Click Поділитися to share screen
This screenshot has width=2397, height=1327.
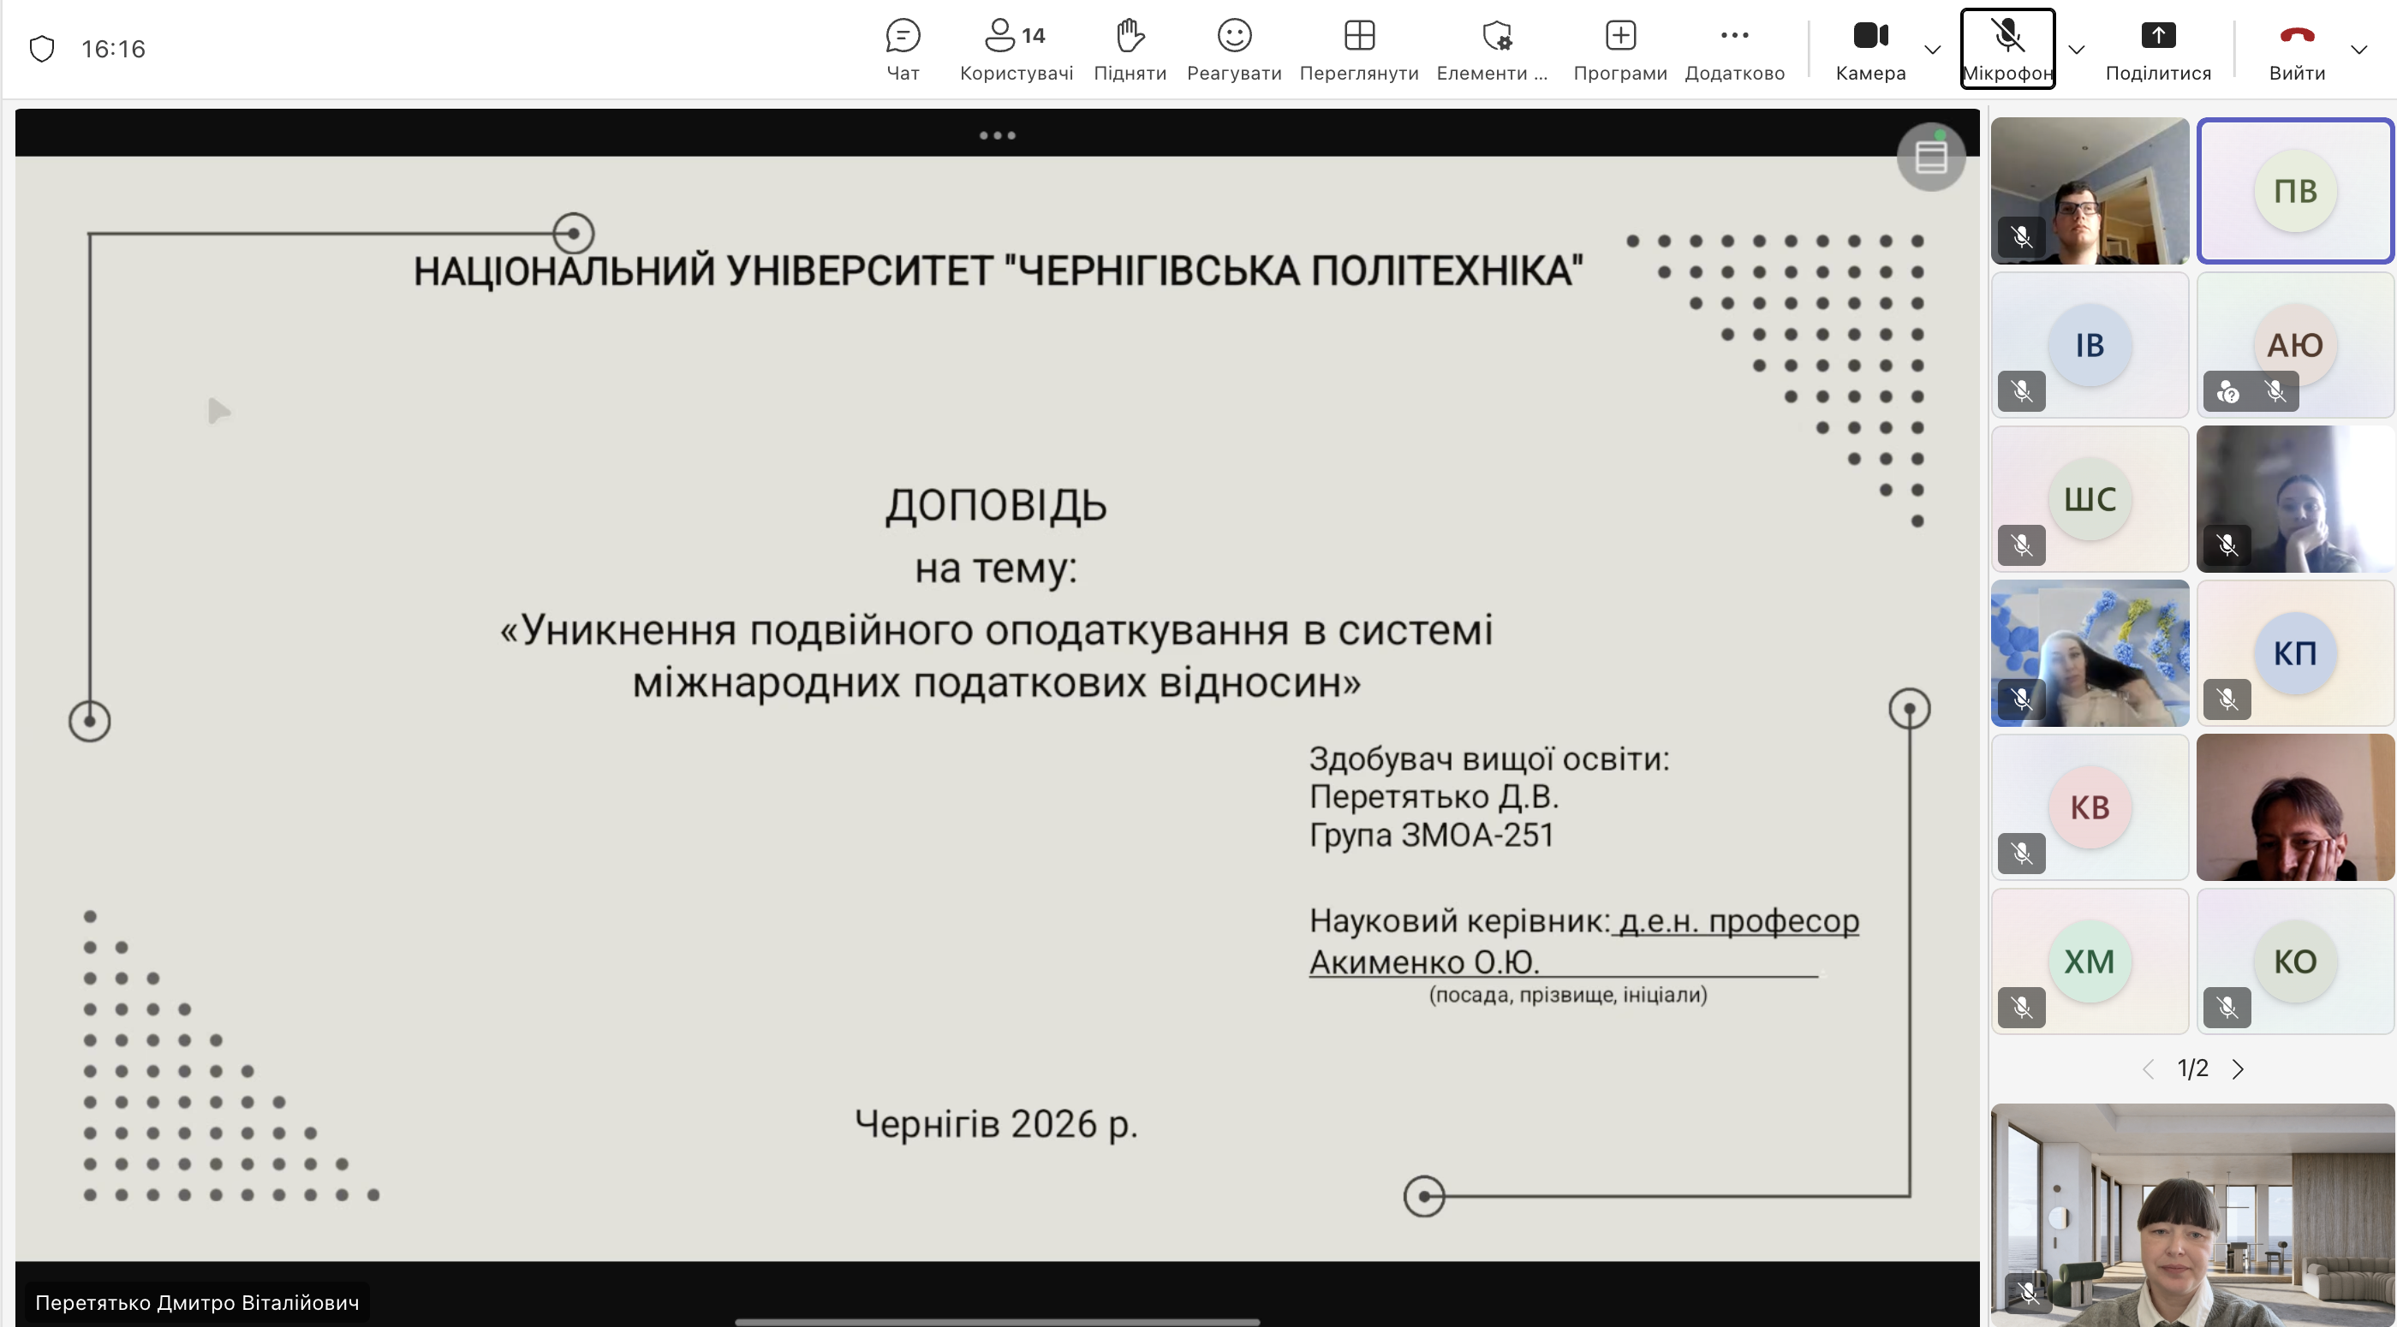pyautogui.click(x=2157, y=50)
